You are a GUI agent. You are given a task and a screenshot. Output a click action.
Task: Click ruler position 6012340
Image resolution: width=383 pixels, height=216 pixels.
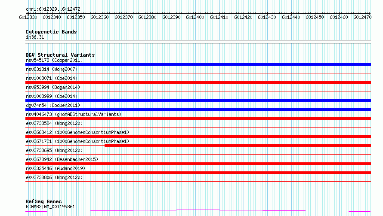pyautogui.click(x=52, y=17)
